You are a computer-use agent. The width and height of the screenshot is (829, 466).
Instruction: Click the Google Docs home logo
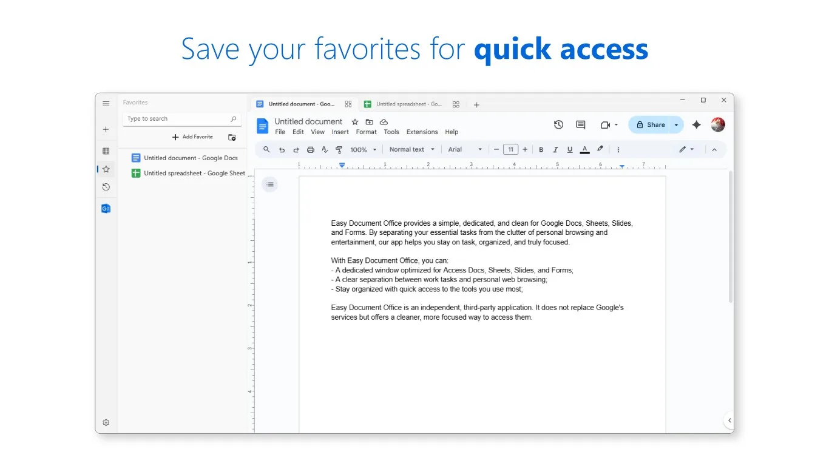point(262,126)
